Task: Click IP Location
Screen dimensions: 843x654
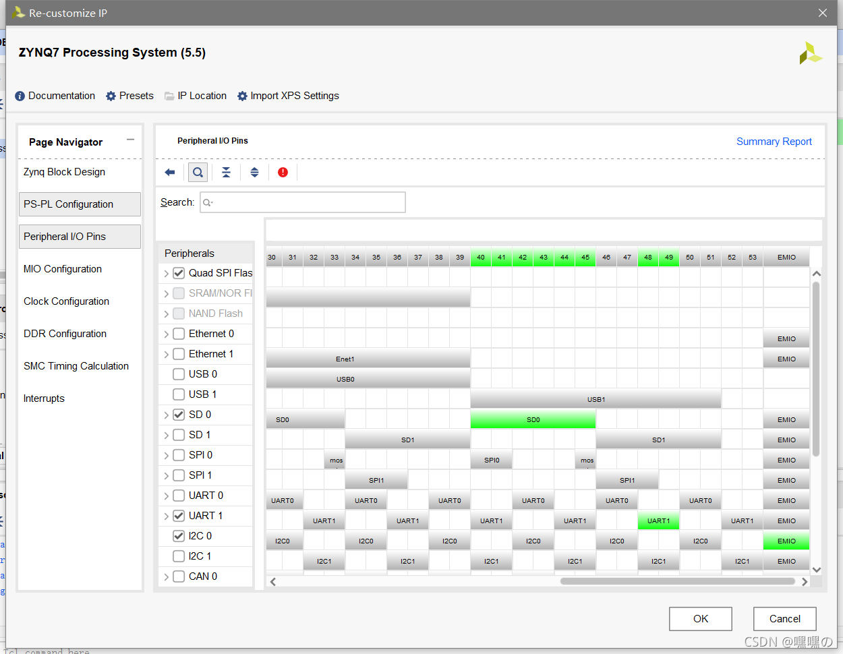Action: click(x=202, y=96)
